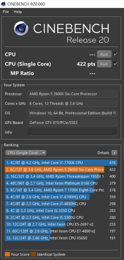This screenshot has width=124, height=260.
Task: Select the Xeon E7-4890 v2 ranking row
Action: point(61,231)
